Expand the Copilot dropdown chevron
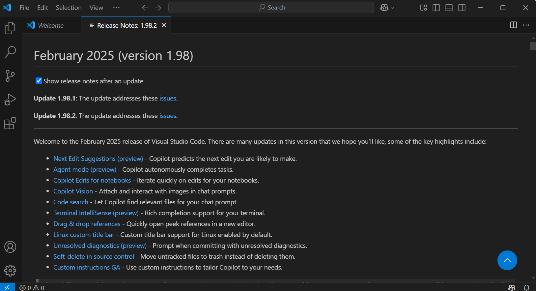 [x=392, y=8]
